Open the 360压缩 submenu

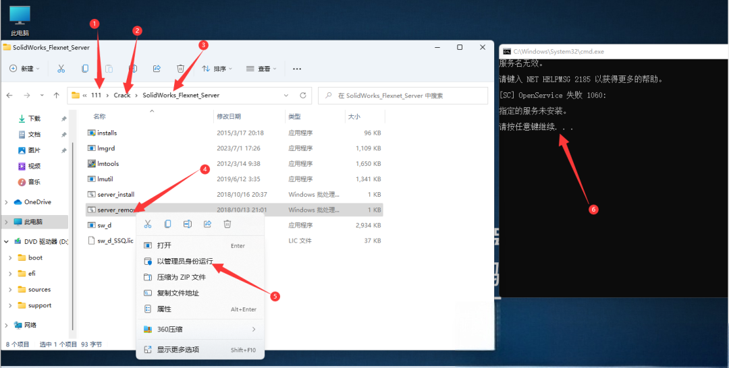point(200,329)
